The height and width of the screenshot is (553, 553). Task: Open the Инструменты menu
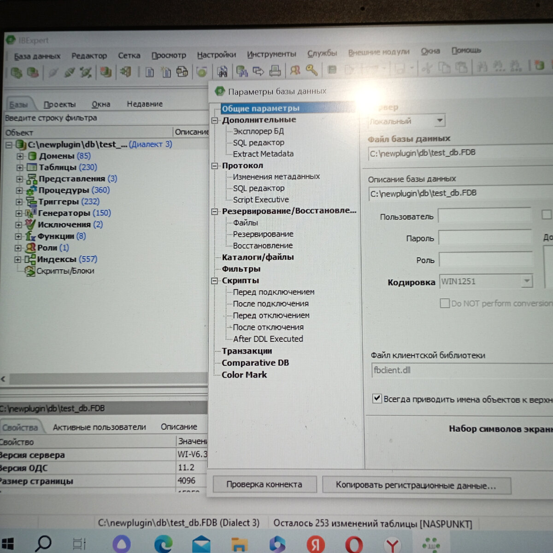[271, 54]
